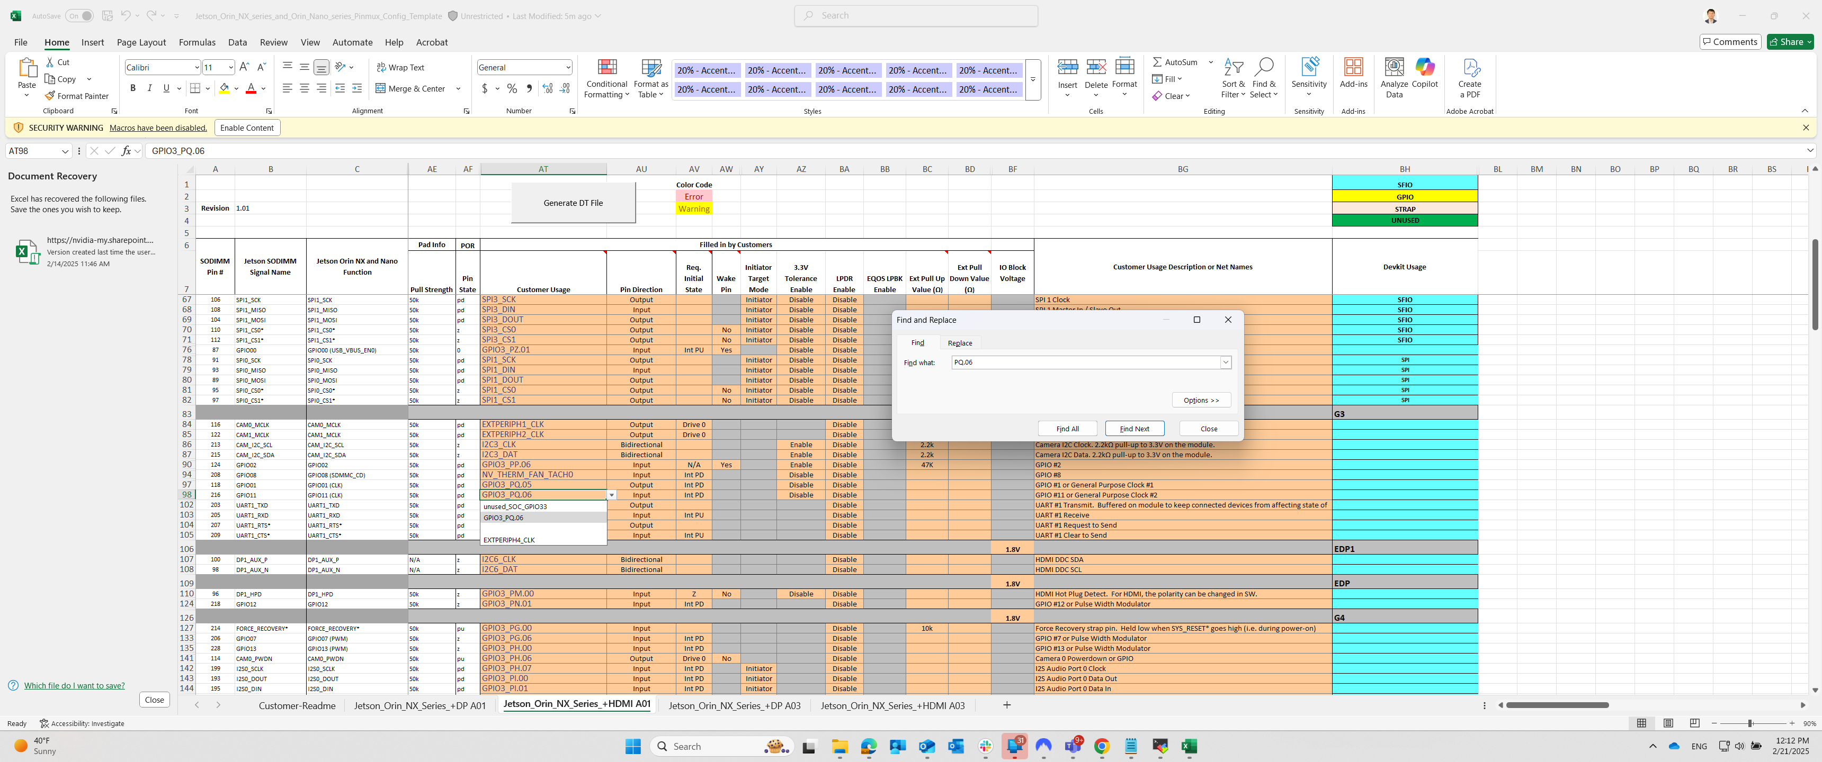This screenshot has width=1822, height=762.
Task: Click the zoom slider in status bar
Action: (x=1750, y=723)
